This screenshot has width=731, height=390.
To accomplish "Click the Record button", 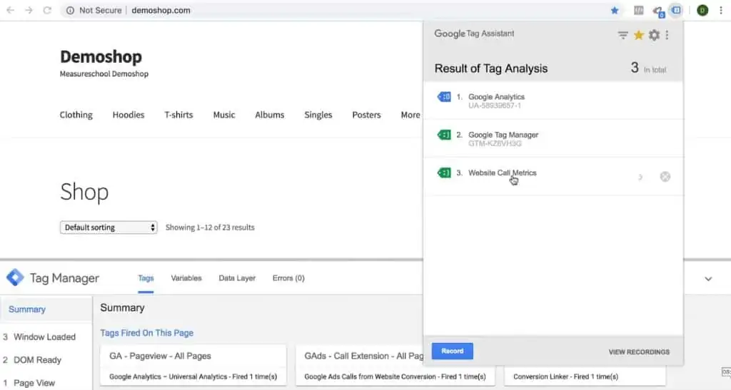I will [x=452, y=351].
